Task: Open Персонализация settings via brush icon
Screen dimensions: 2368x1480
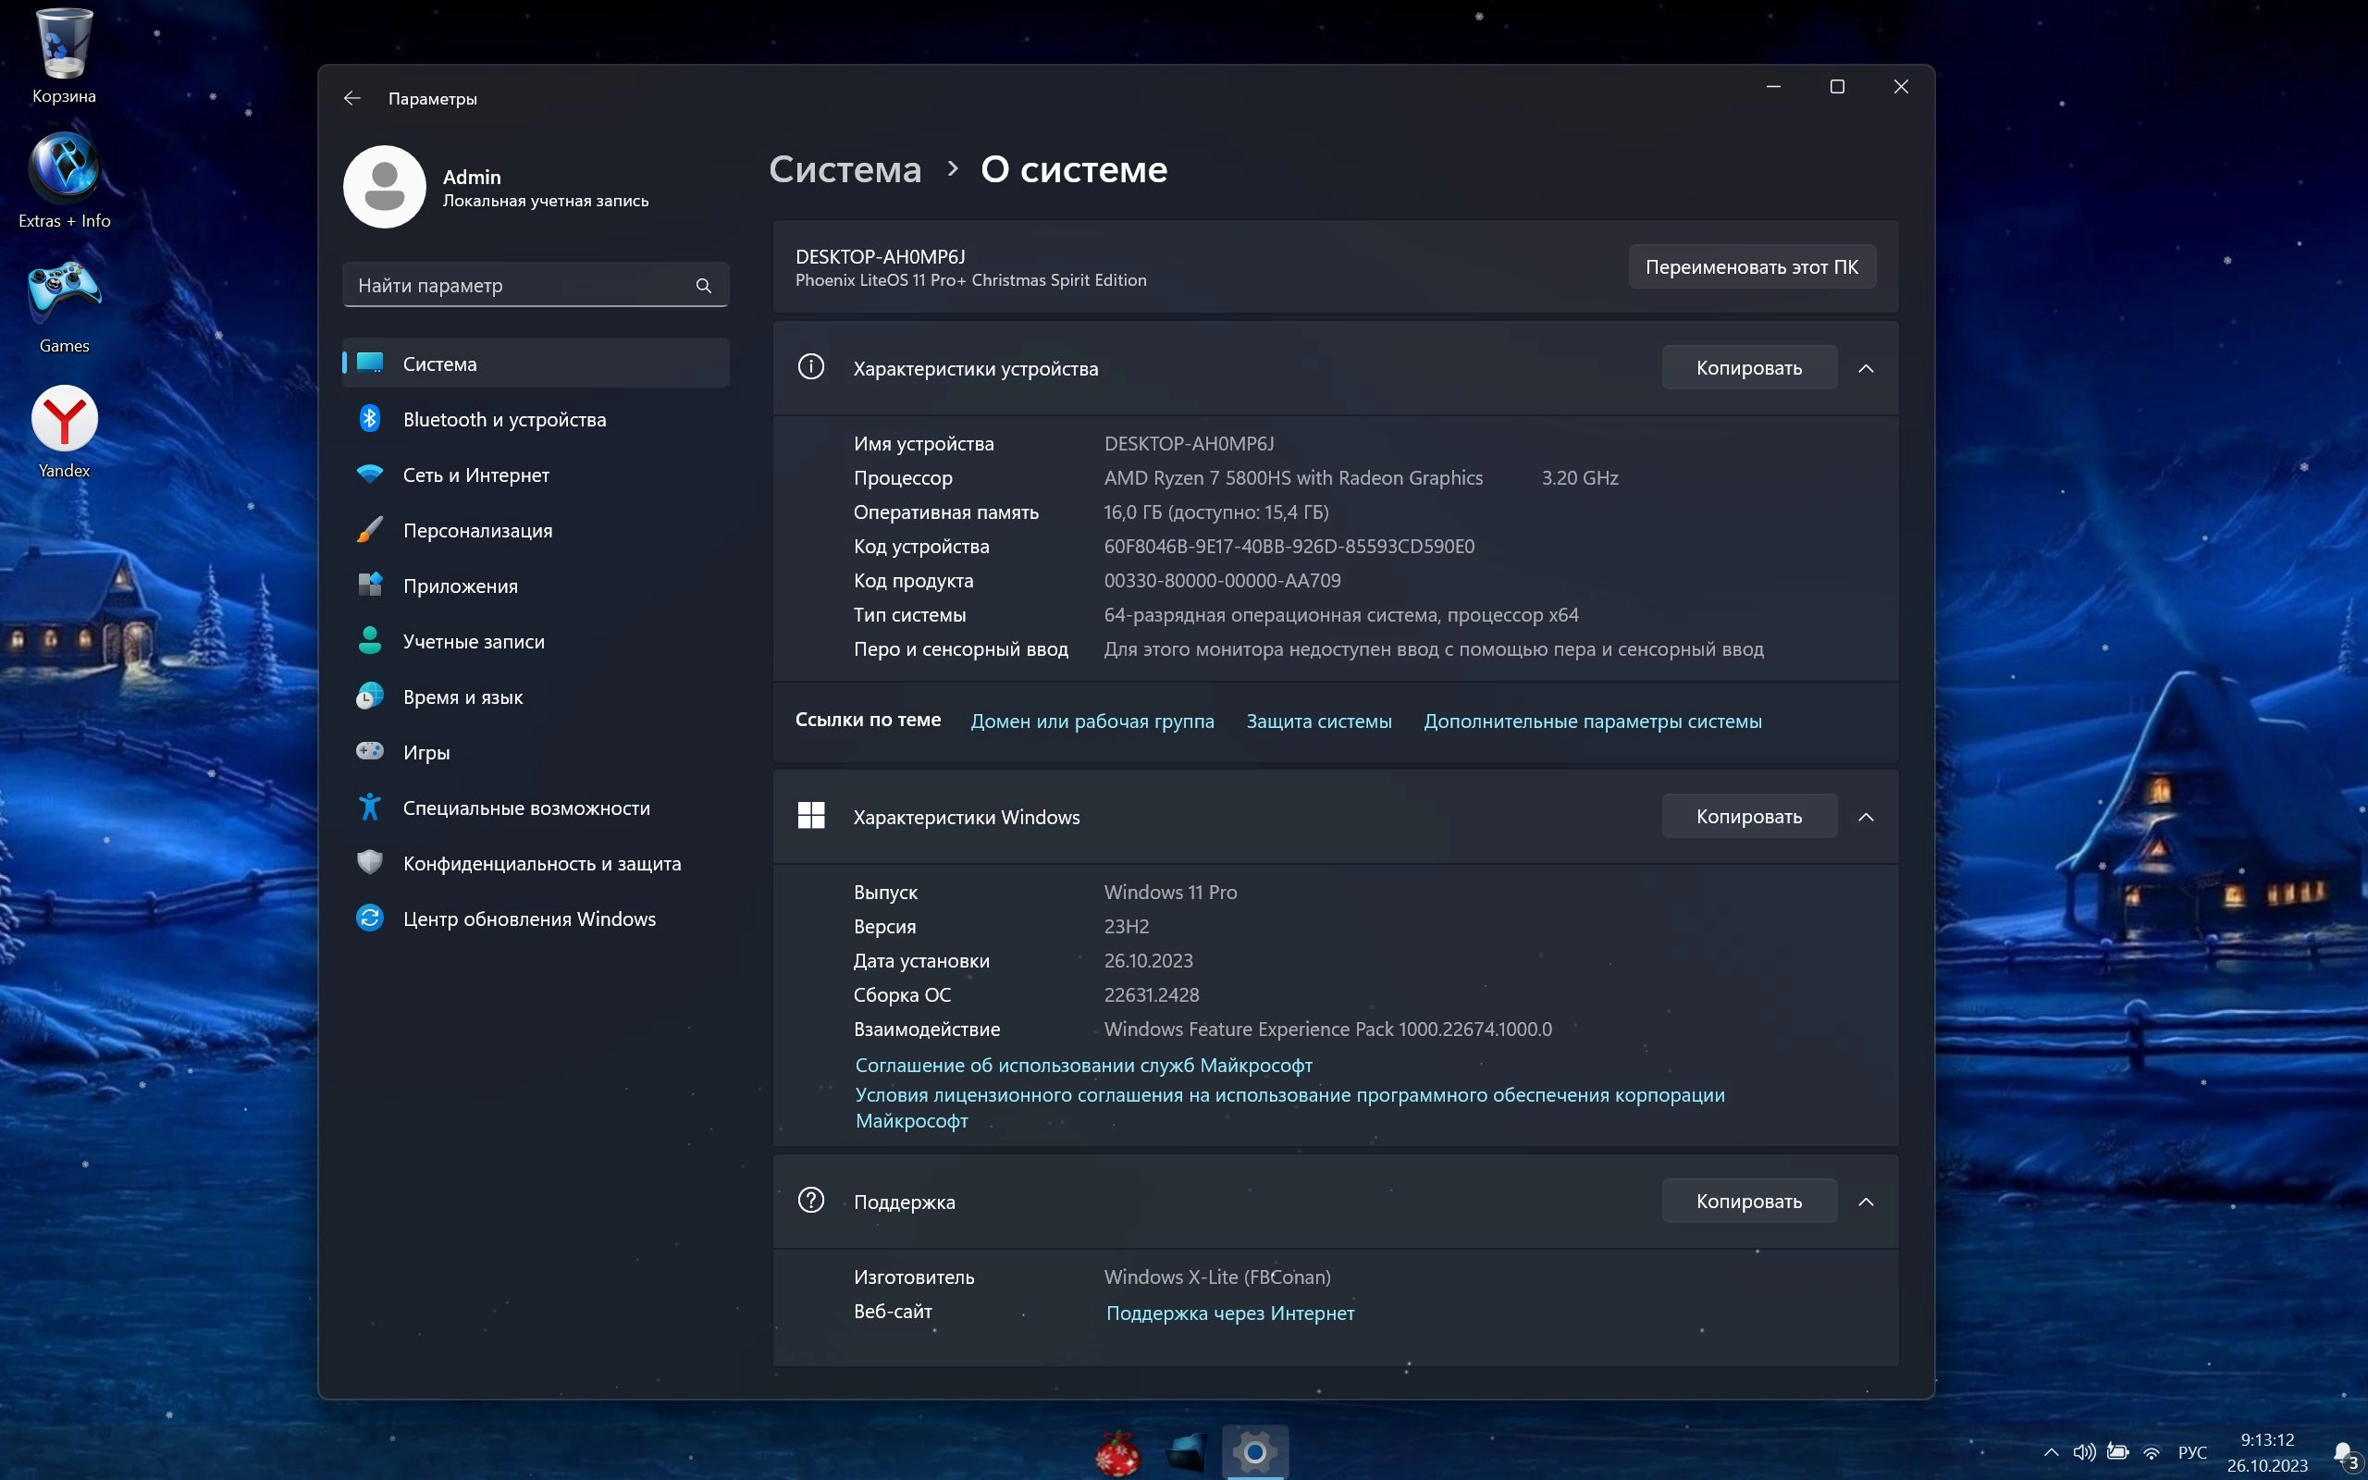Action: coord(370,529)
